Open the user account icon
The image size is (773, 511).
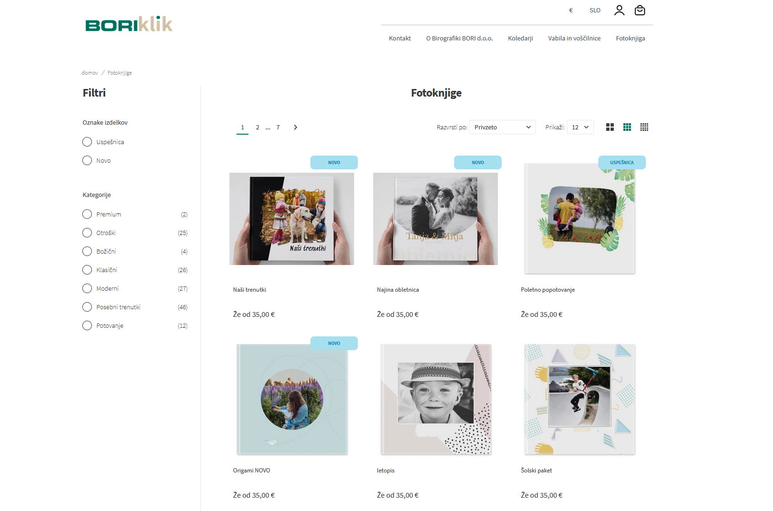pos(619,10)
